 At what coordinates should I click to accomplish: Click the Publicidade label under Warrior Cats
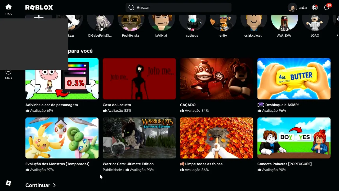112,170
